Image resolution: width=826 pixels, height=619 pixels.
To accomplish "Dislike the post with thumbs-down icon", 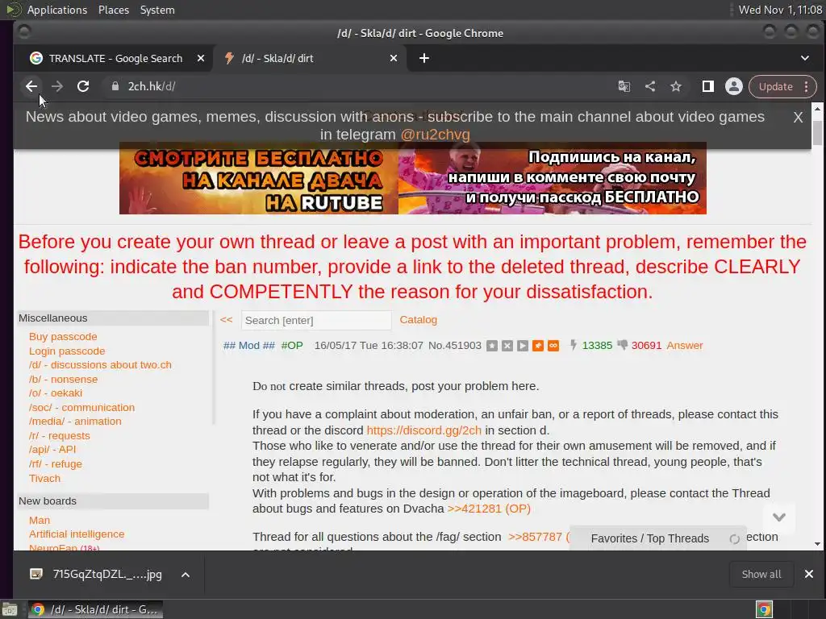I will click(x=623, y=345).
